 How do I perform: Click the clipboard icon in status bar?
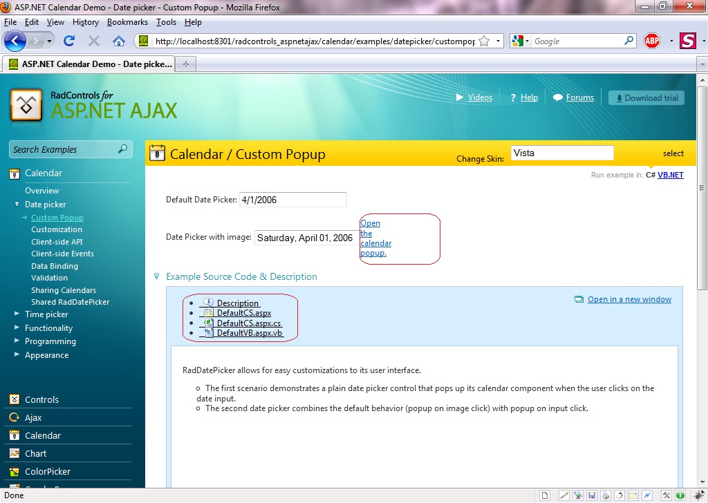point(619,495)
